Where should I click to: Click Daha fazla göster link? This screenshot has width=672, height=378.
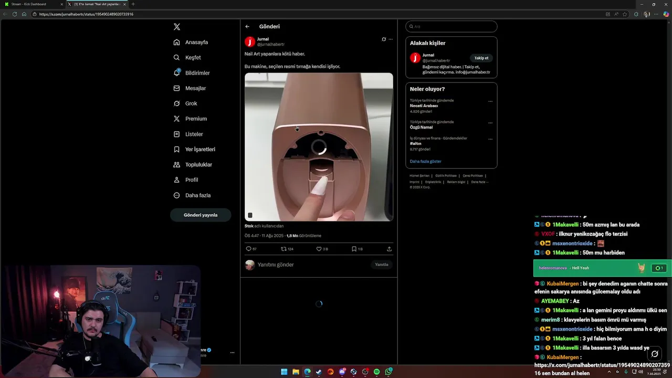pos(426,161)
